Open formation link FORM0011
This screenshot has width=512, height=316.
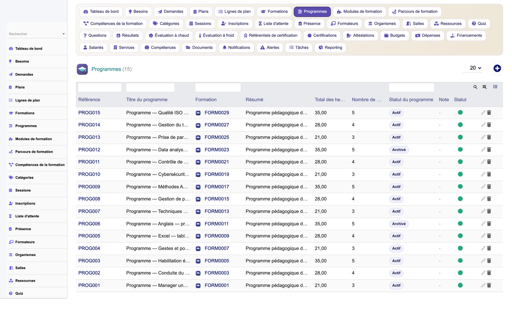(x=216, y=224)
